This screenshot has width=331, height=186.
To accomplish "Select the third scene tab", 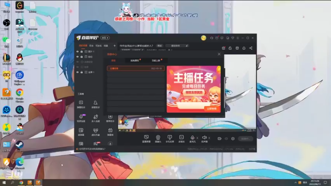I will pyautogui.click(x=98, y=46).
